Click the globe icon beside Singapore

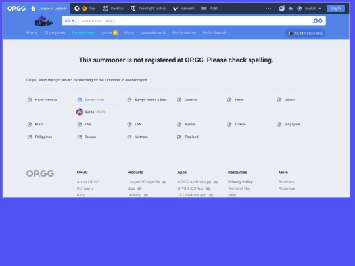pyautogui.click(x=279, y=124)
